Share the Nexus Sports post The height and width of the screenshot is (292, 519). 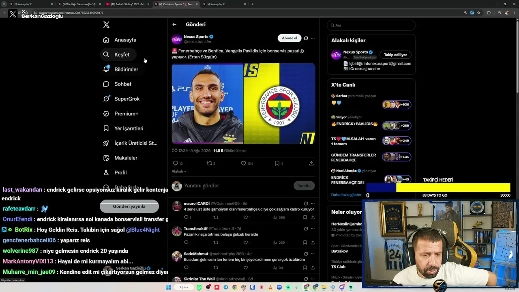(311, 163)
